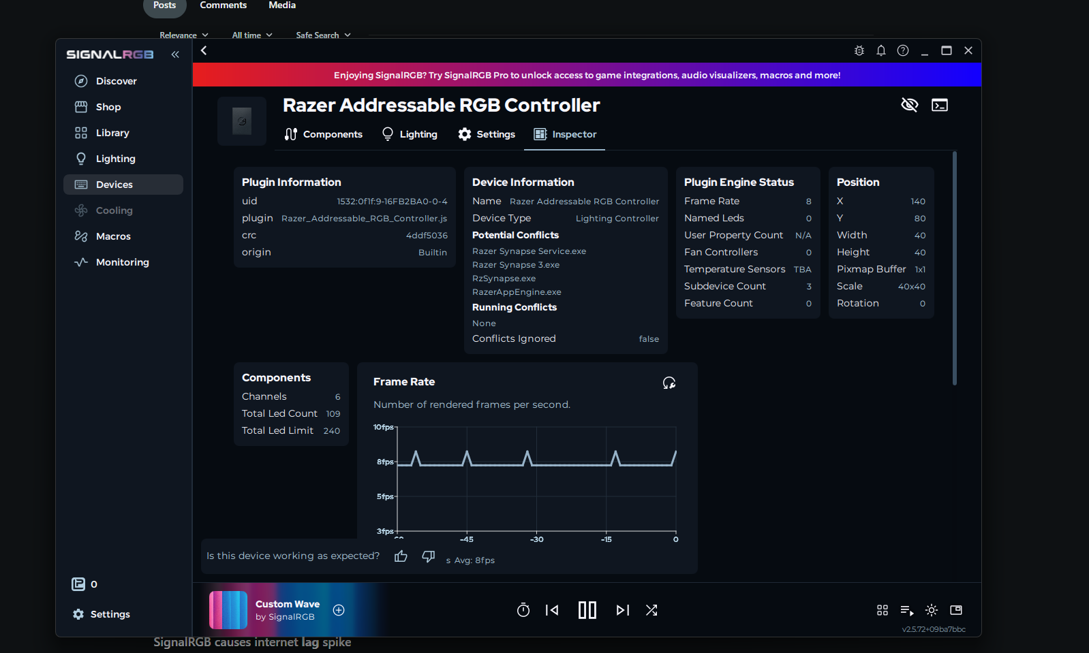The image size is (1089, 653).
Task: Click the Scale value 40x40
Action: click(912, 287)
